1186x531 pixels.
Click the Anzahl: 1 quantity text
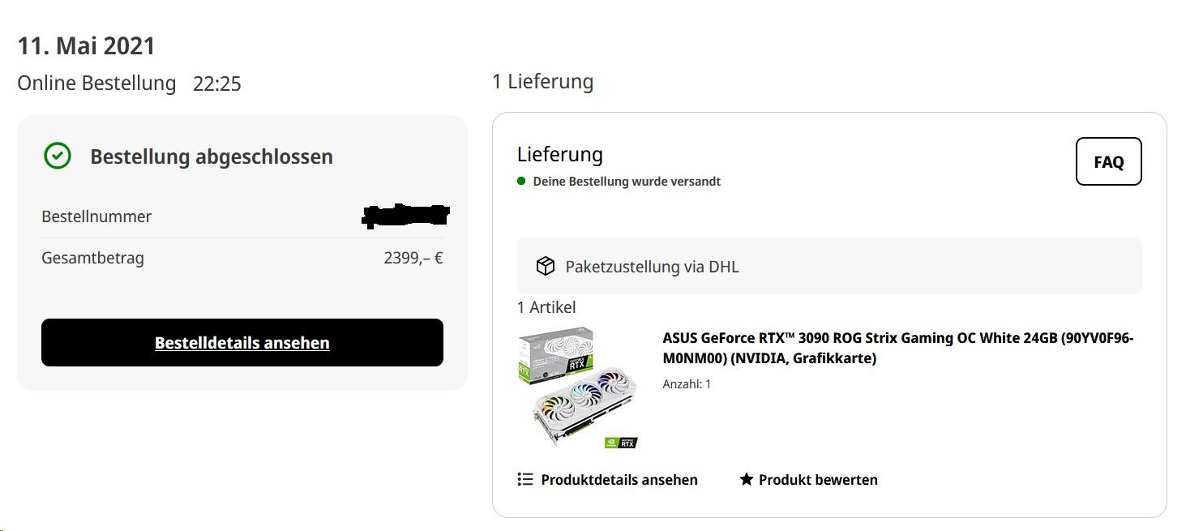(x=687, y=384)
